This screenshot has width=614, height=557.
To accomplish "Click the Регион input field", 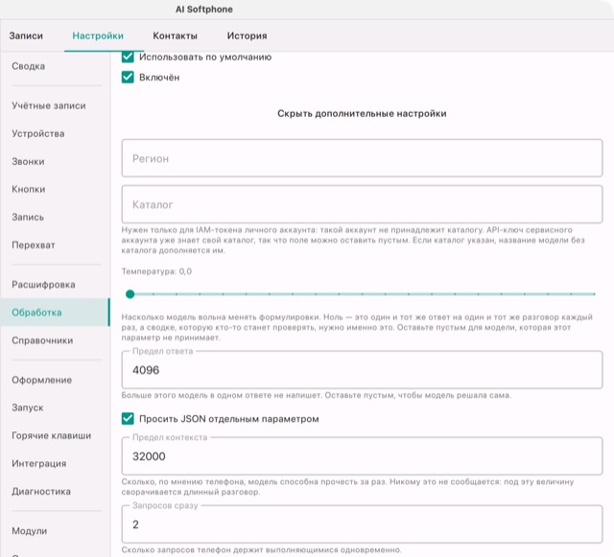I will click(362, 158).
